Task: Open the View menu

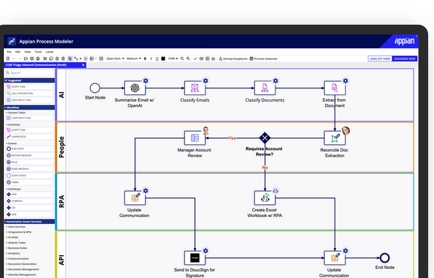Action: coord(27,52)
